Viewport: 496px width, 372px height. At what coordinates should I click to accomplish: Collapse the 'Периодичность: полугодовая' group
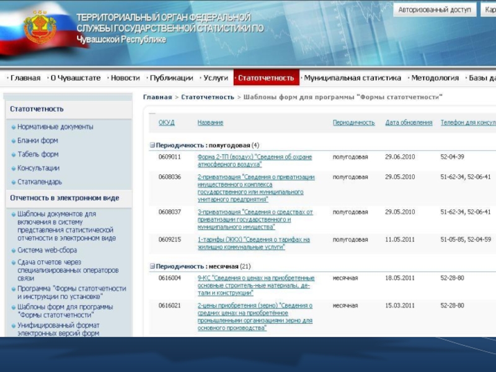(x=152, y=145)
